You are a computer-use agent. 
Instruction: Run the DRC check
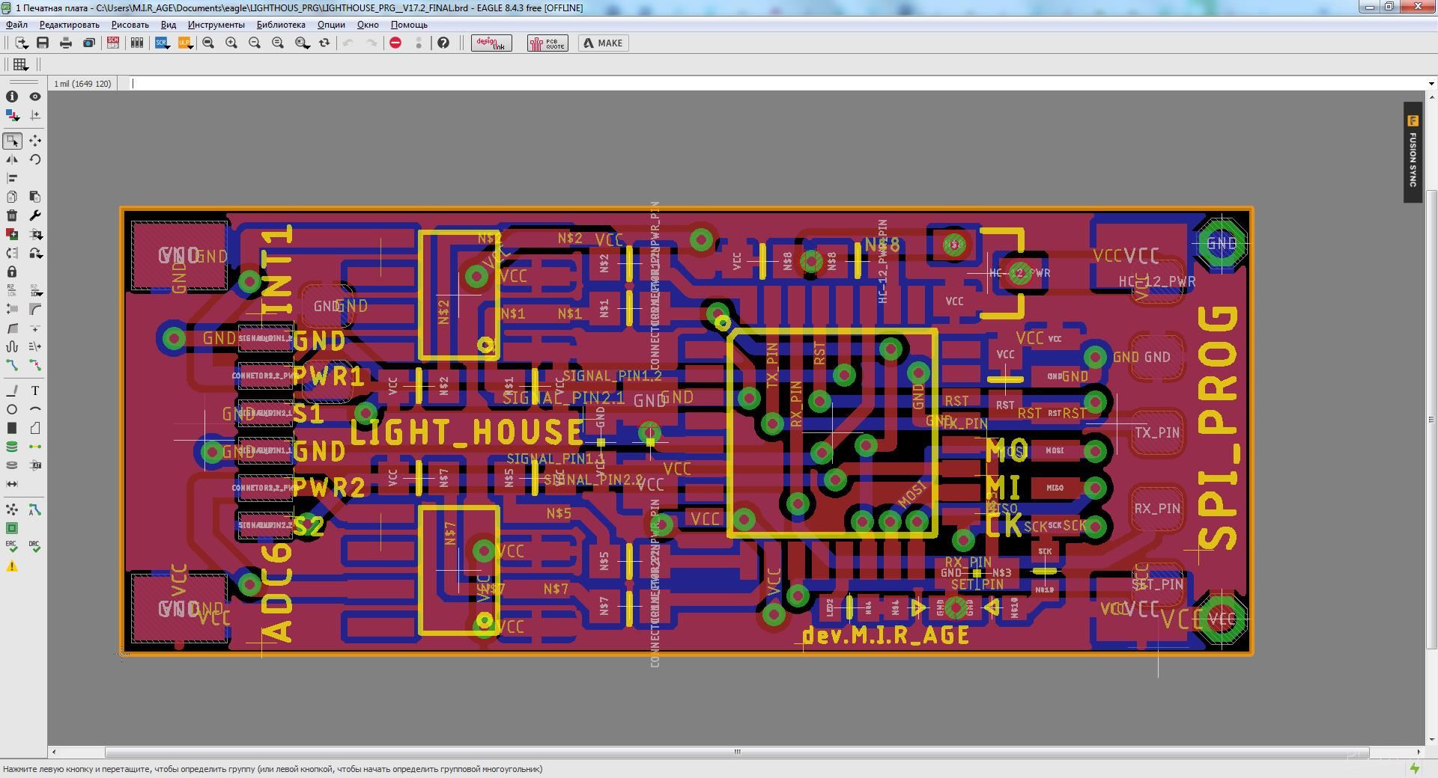(35, 547)
